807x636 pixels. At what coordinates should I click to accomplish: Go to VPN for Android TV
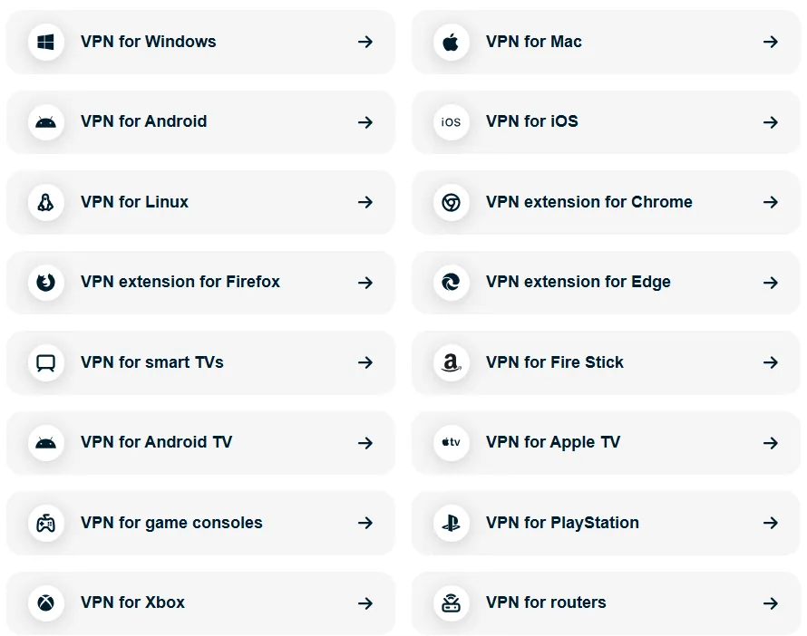(x=156, y=442)
